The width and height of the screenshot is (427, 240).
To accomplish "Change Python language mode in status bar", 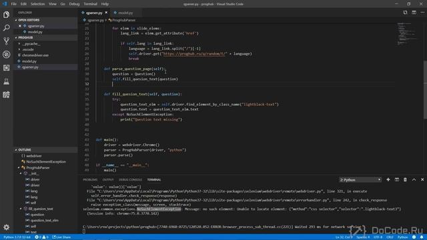I will (402, 237).
